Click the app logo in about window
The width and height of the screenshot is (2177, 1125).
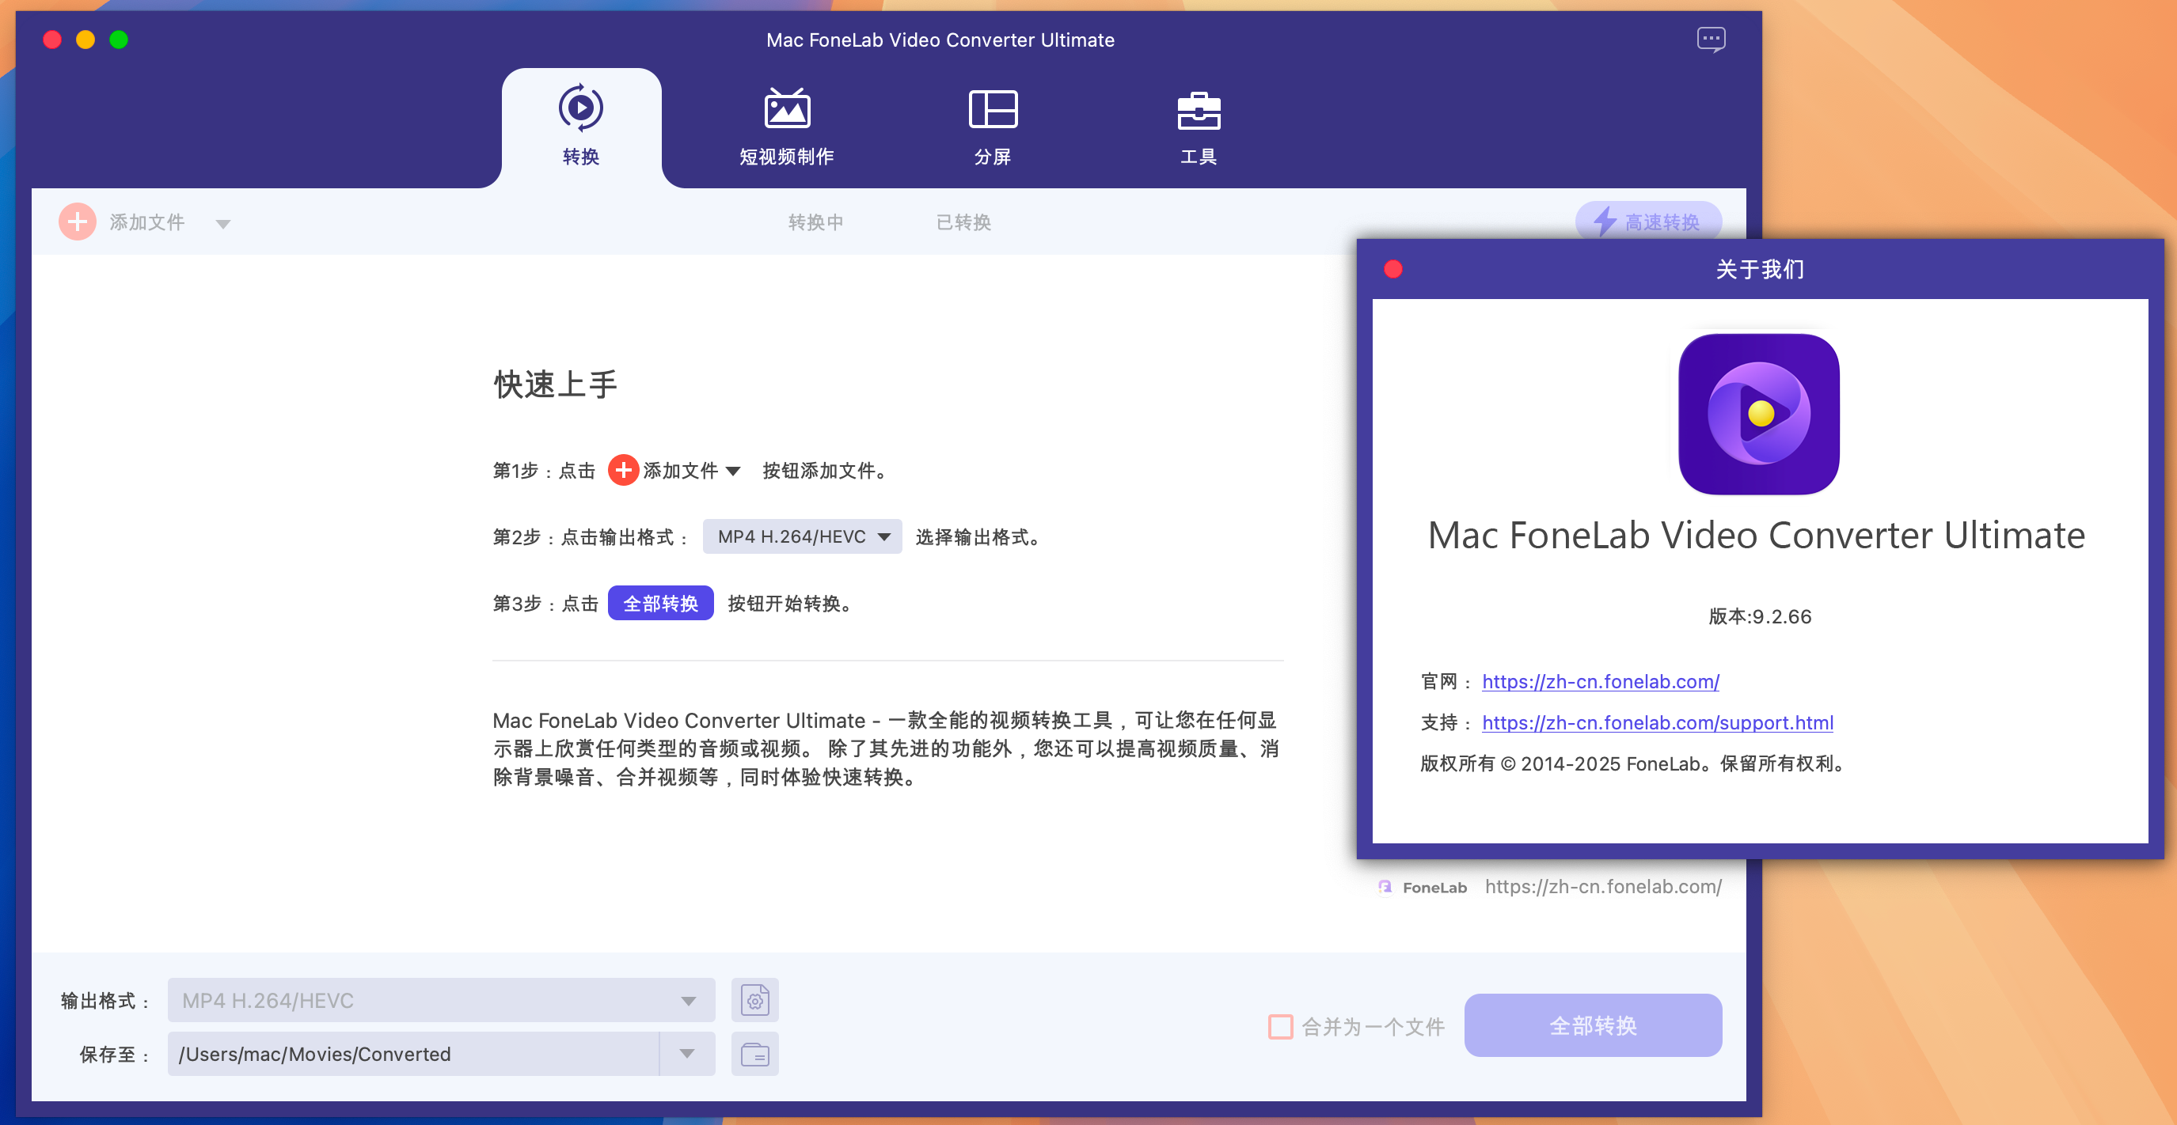coord(1759,414)
